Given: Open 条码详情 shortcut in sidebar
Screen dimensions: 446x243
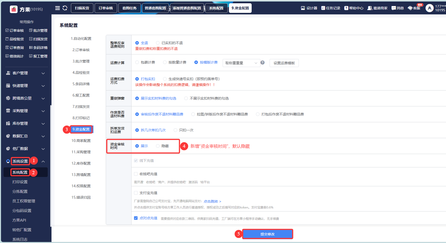Looking at the screenshot, I should (38, 48).
